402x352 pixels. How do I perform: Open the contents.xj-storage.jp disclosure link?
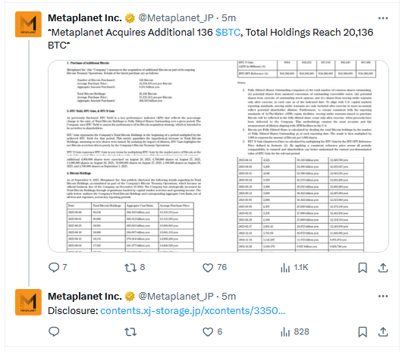coord(193,311)
